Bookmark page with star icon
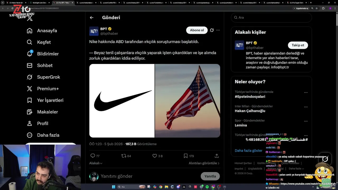Screen dimensions: 338x190 point(317,8)
